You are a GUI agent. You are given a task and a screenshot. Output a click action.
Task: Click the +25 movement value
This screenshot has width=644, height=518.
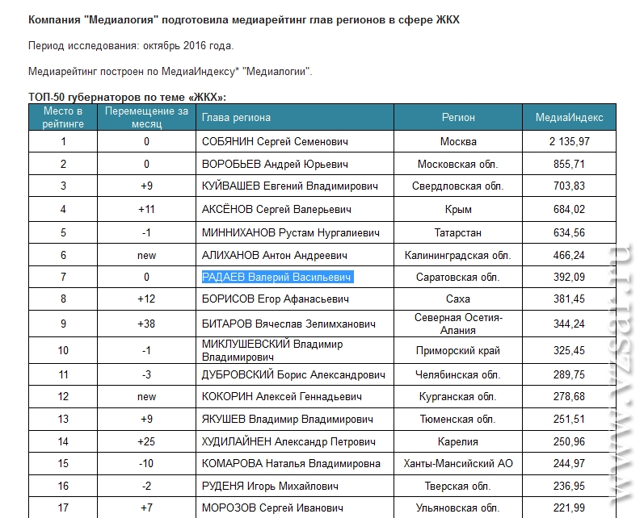[x=146, y=441]
